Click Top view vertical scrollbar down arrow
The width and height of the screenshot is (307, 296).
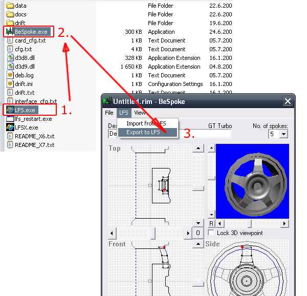pyautogui.click(x=198, y=223)
